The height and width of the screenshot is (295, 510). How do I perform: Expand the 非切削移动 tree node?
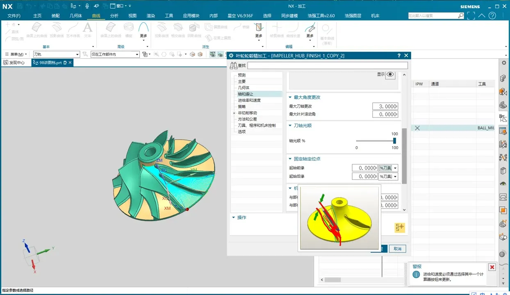(235, 113)
